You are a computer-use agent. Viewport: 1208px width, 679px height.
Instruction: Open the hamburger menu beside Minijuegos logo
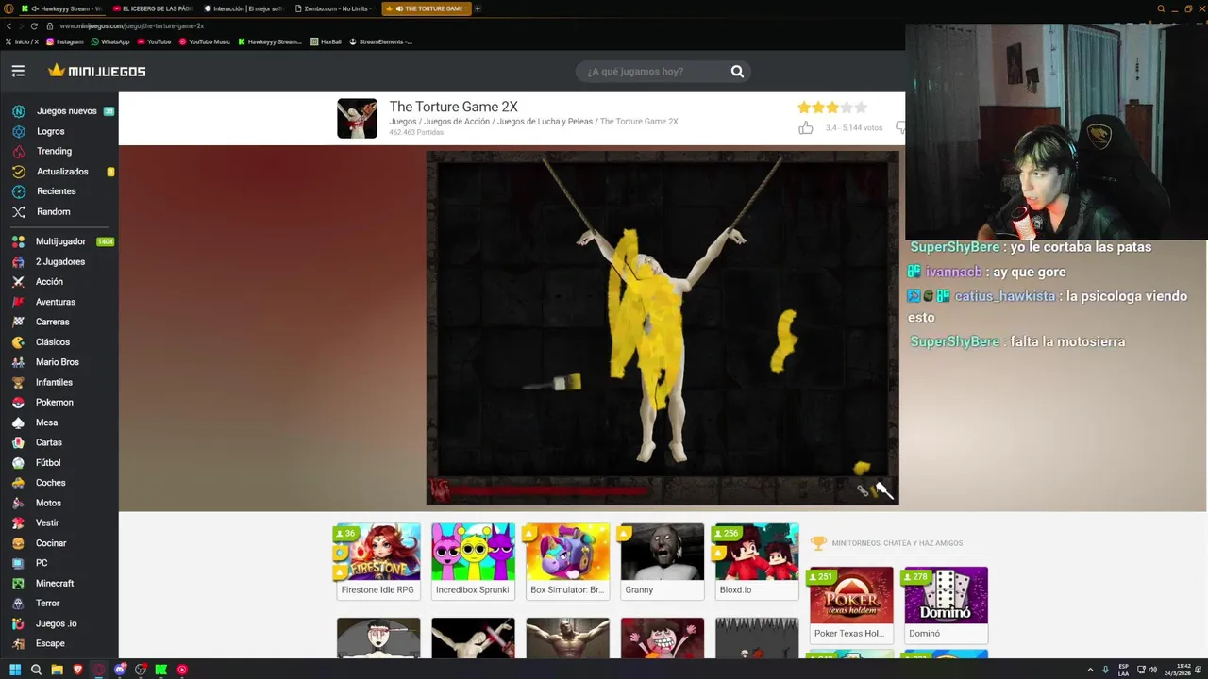click(18, 71)
